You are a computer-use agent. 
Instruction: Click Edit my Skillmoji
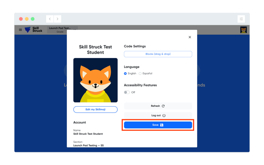[x=96, y=109]
